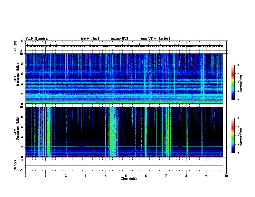The width and height of the screenshot is (255, 197).
Task: Click the "Time (min)" axis title
Action: 129,179
